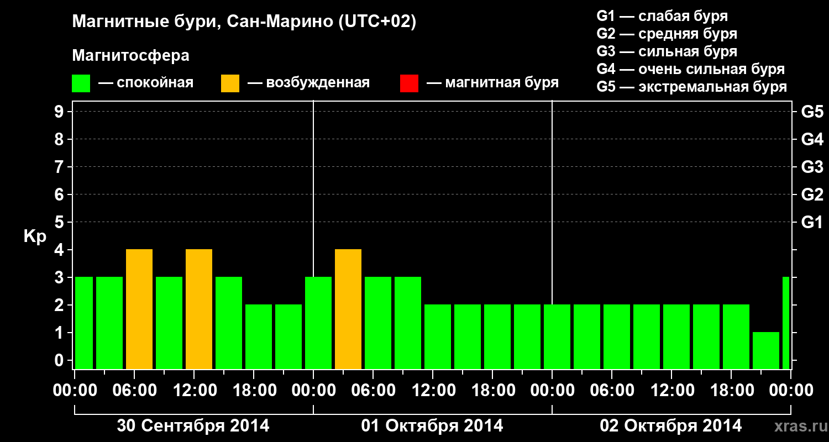829x442 pixels.
Task: Click the 'G2' label on right axis
Action: 812,194
